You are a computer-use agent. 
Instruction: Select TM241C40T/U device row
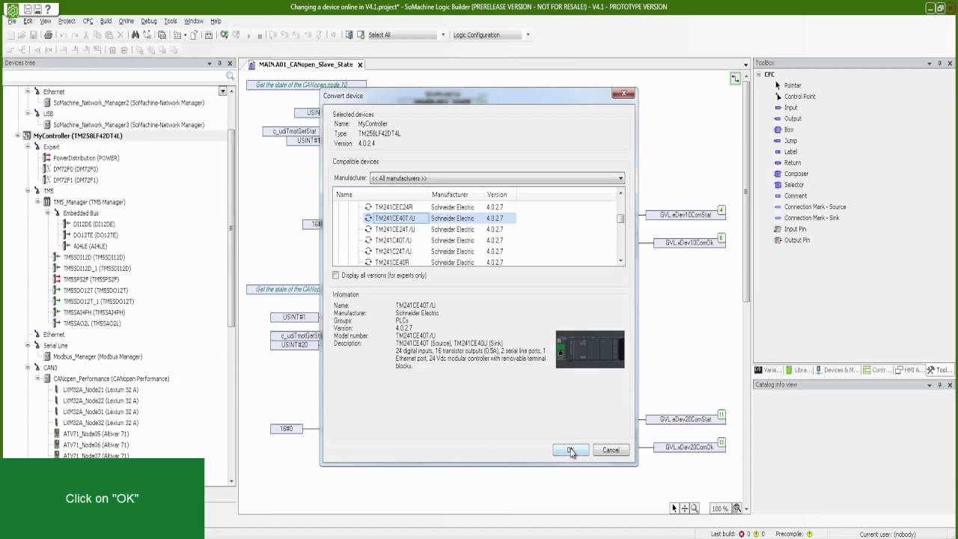[439, 240]
